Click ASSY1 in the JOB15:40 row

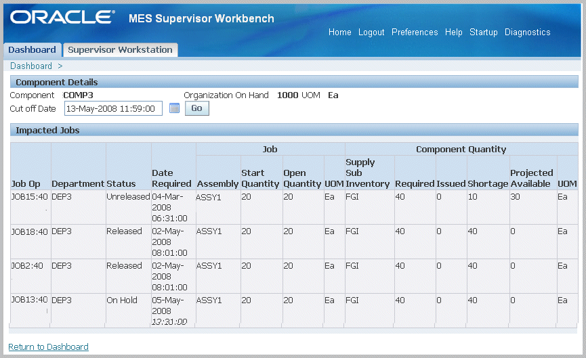pyautogui.click(x=209, y=197)
